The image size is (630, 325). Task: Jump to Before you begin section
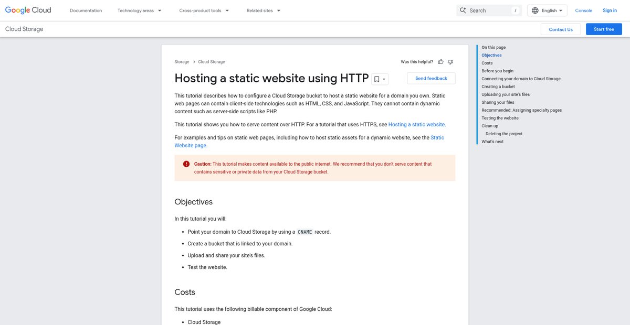tap(498, 71)
